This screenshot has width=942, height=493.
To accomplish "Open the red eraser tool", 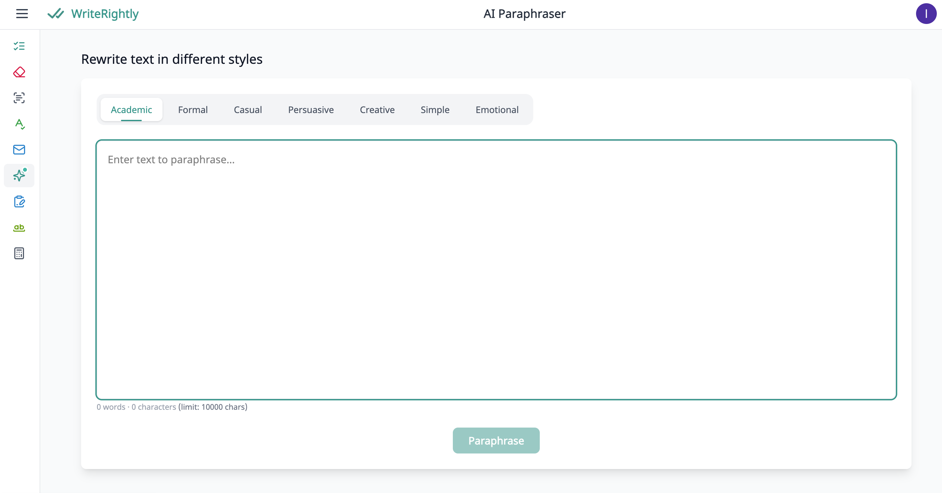I will pos(19,72).
